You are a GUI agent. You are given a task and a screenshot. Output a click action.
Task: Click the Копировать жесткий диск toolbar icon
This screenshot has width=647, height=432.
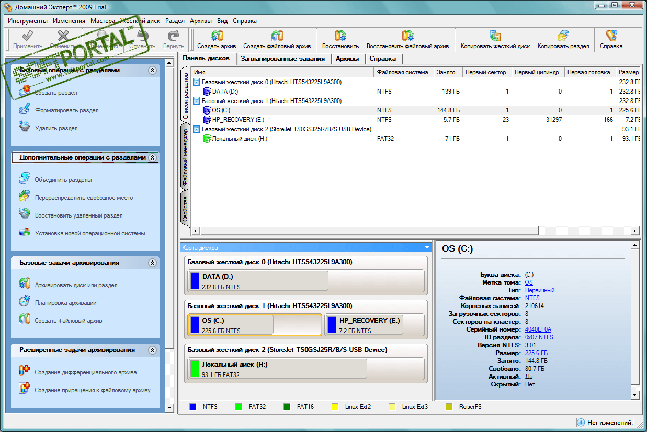point(495,36)
